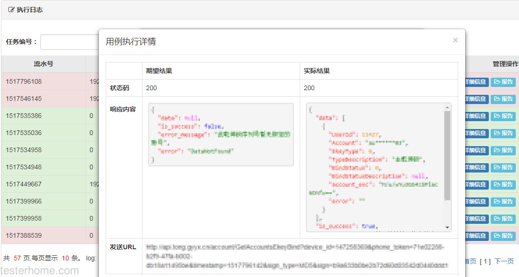Screen dimensions: 519x277
Task: Select the 流水号 column header
Action: pyautogui.click(x=43, y=64)
